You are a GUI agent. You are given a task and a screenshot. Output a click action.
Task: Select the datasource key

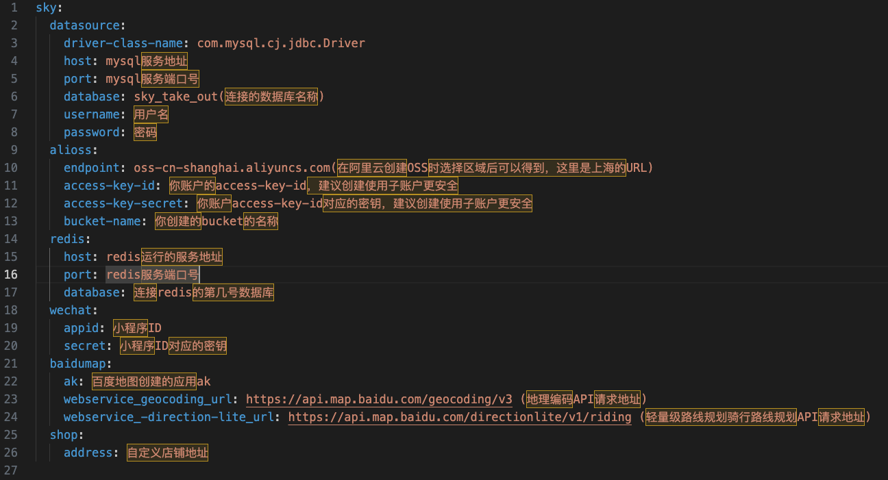pyautogui.click(x=86, y=25)
